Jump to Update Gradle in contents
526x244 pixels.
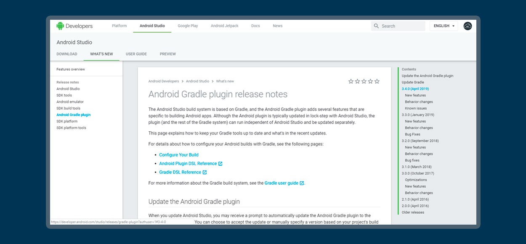[x=413, y=82]
